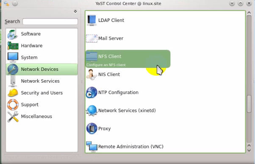Select the Software label

point(31,34)
